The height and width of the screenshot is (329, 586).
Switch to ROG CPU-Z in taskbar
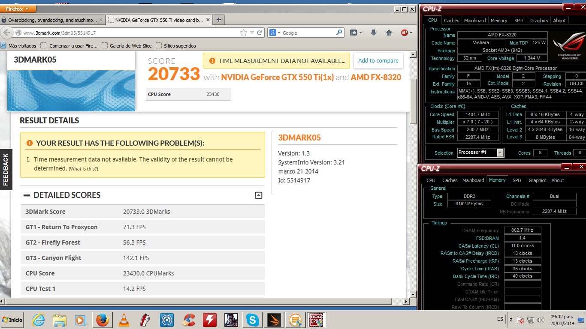pos(317,320)
